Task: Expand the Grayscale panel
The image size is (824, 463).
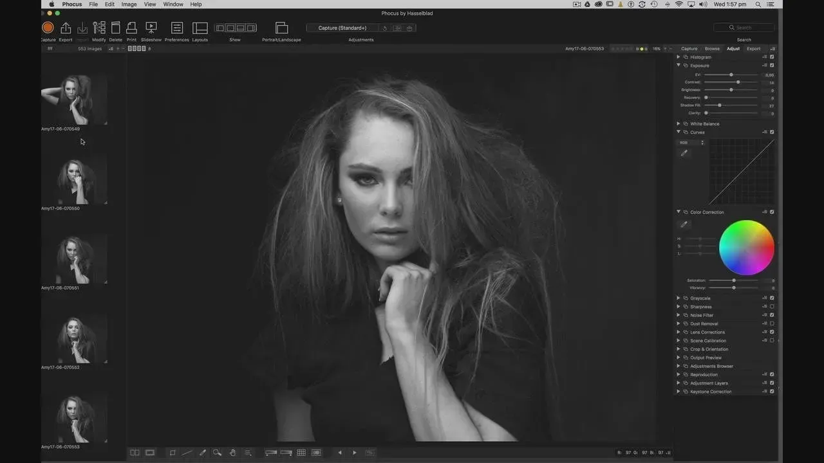Action: click(x=678, y=298)
